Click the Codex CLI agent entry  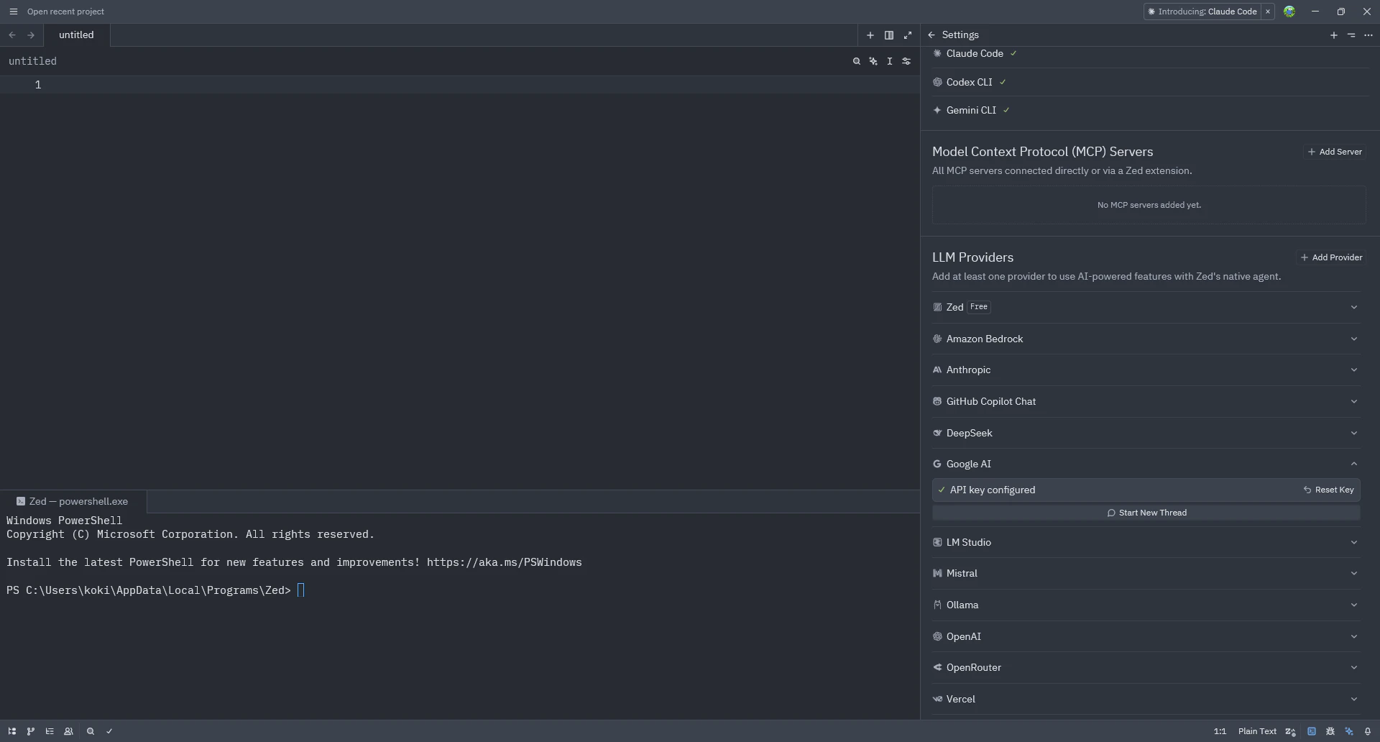pyautogui.click(x=969, y=82)
